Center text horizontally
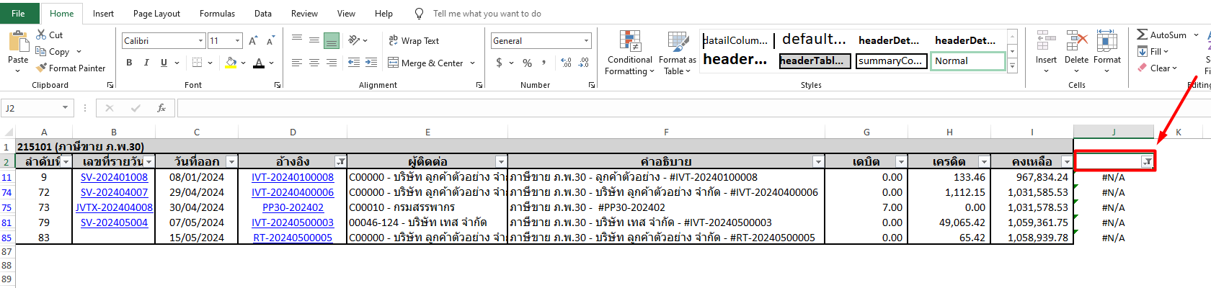Screen dimensions: 1211x288 point(314,63)
